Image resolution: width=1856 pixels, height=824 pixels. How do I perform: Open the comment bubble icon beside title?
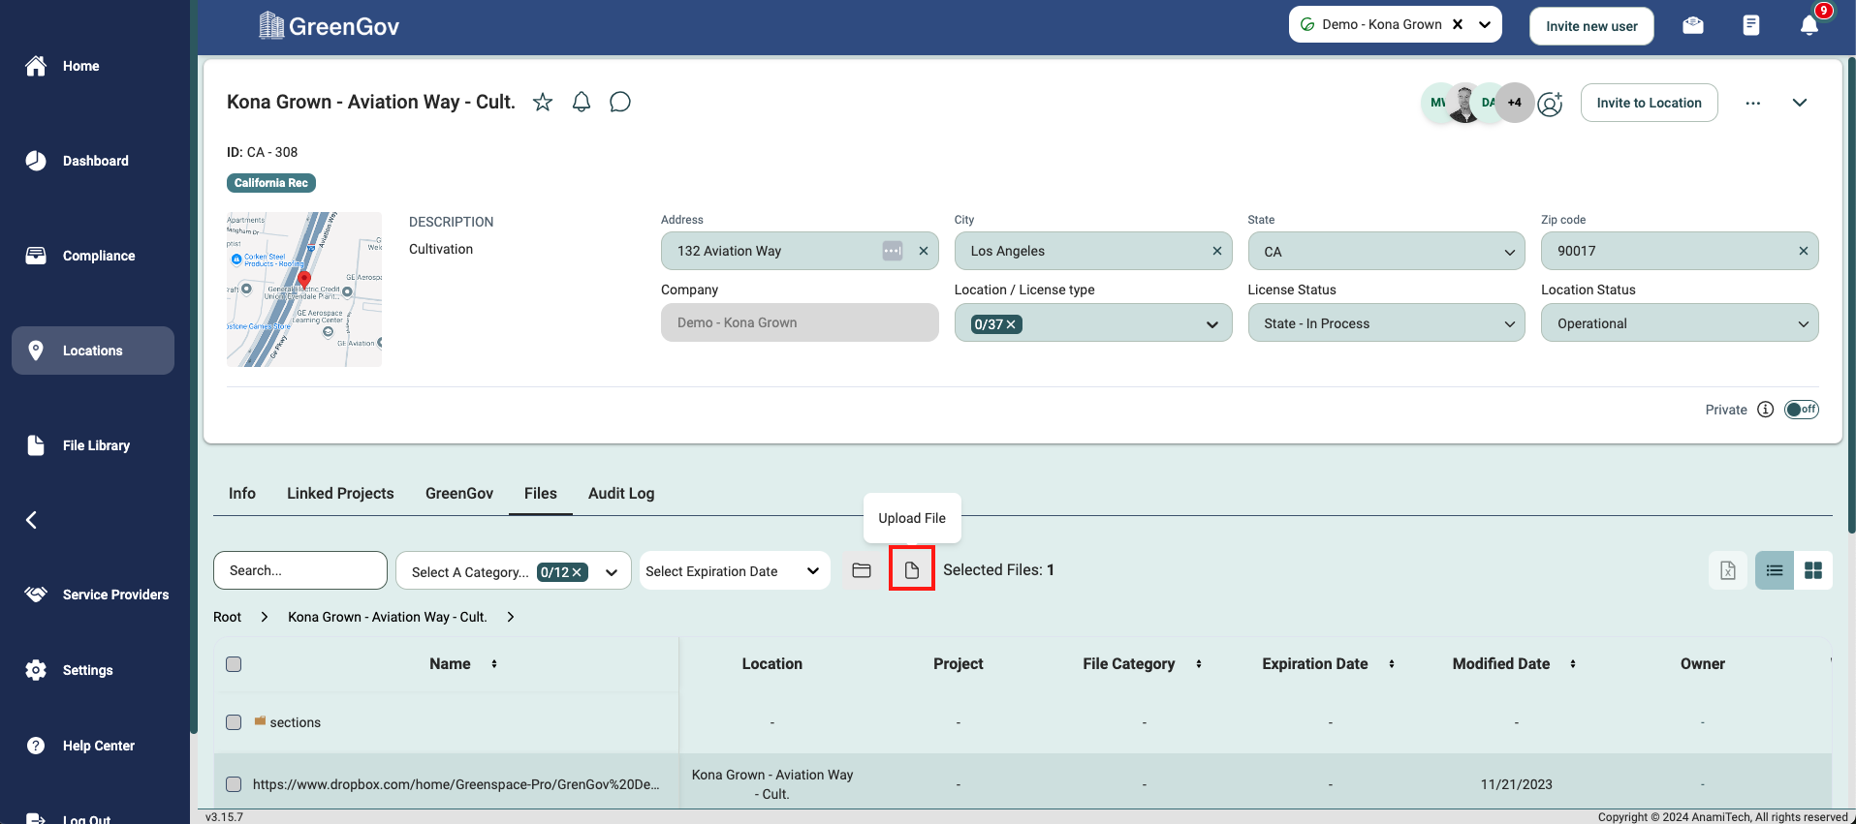point(620,103)
